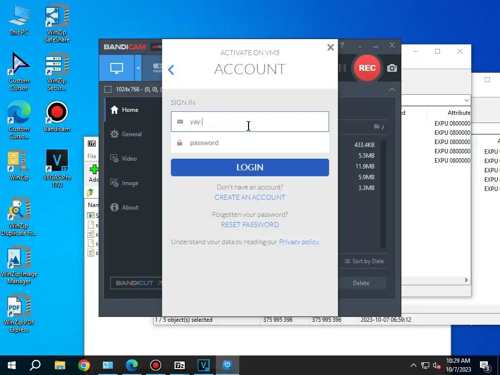Image resolution: width=500 pixels, height=375 pixels.
Task: Expand the dropdown in the background window
Action: coord(466,101)
